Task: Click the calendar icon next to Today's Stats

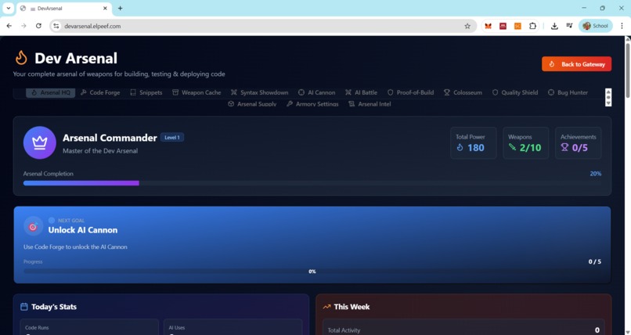Action: click(x=24, y=307)
